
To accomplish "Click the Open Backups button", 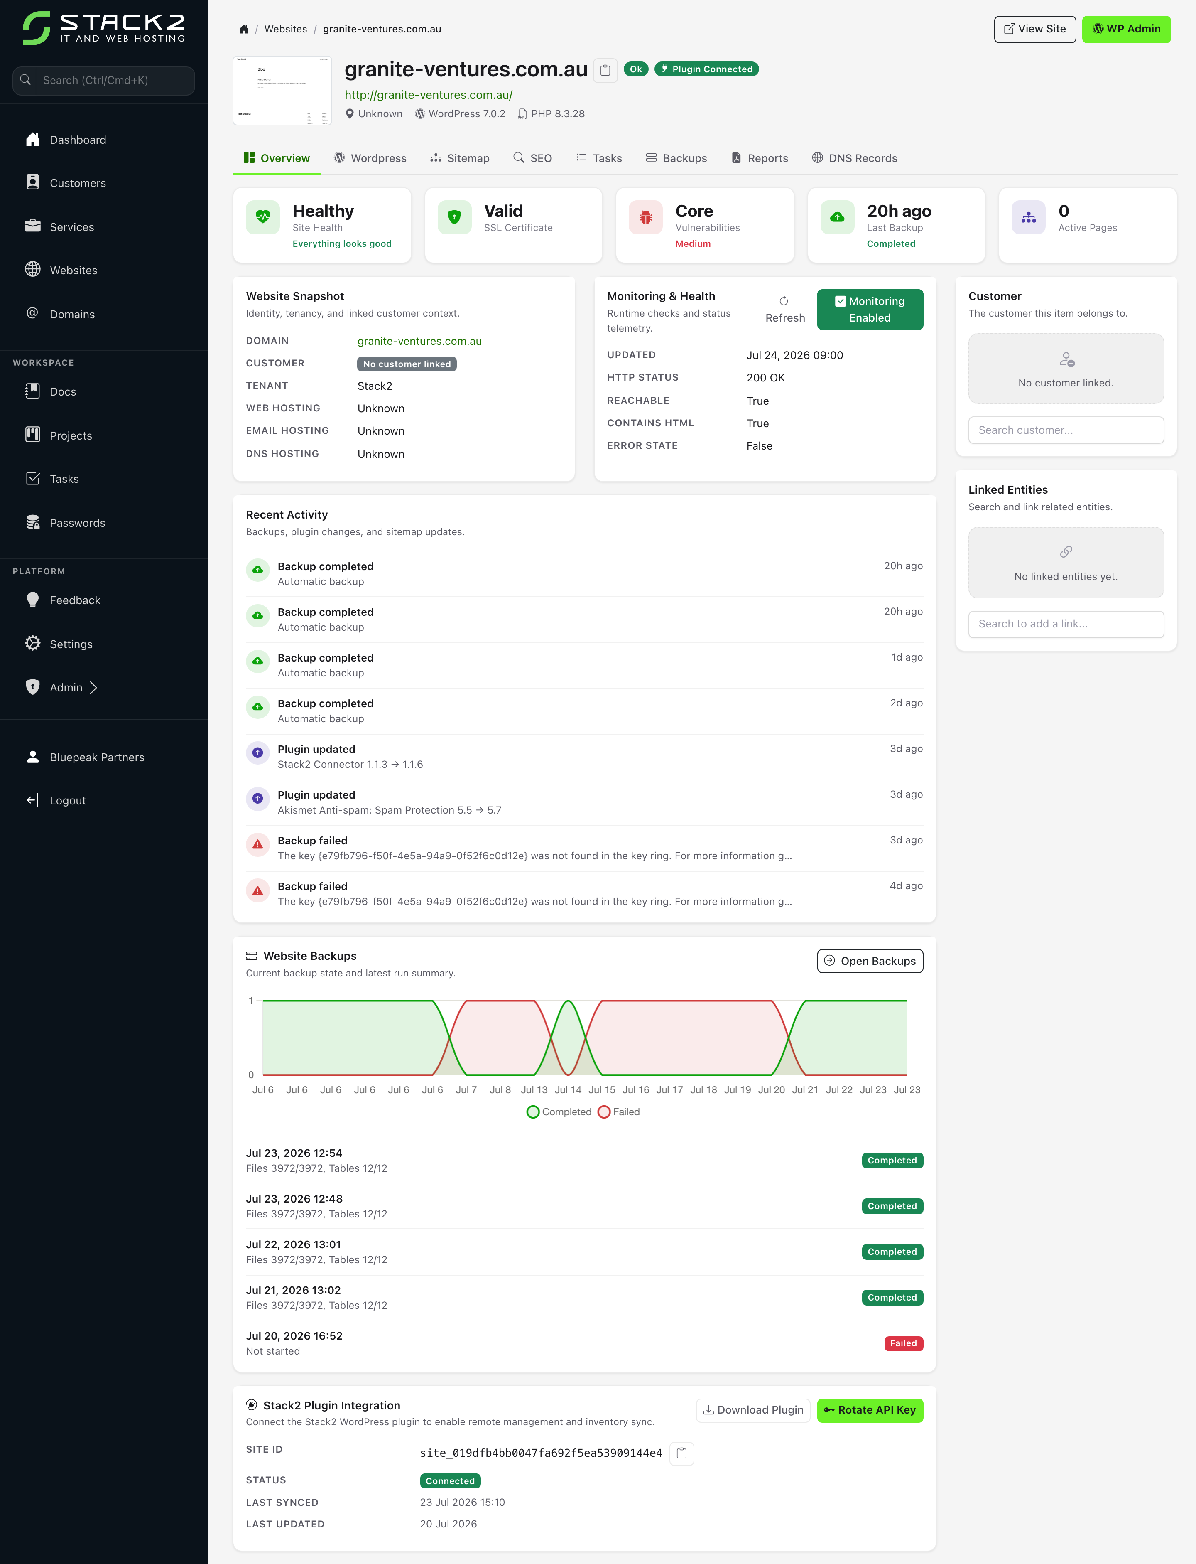I will pos(870,961).
